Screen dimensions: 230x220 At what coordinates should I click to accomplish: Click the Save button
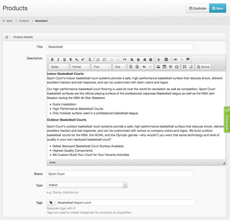(x=218, y=8)
